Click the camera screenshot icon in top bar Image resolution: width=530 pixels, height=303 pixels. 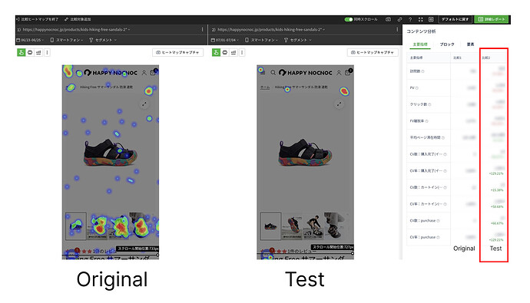388,19
